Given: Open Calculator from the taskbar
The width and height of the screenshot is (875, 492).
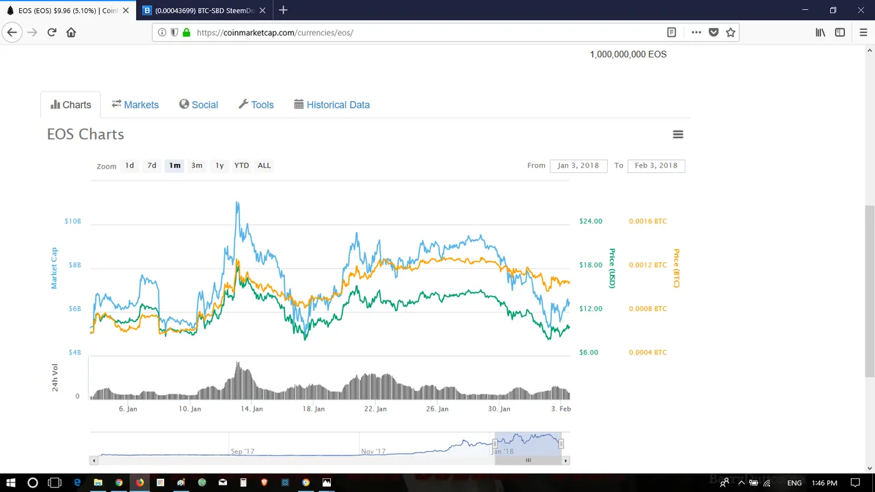Looking at the screenshot, I should point(243,482).
